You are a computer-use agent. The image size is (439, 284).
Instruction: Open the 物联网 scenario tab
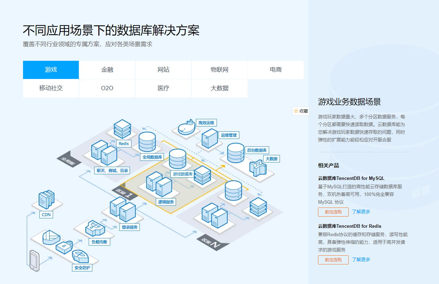(219, 70)
